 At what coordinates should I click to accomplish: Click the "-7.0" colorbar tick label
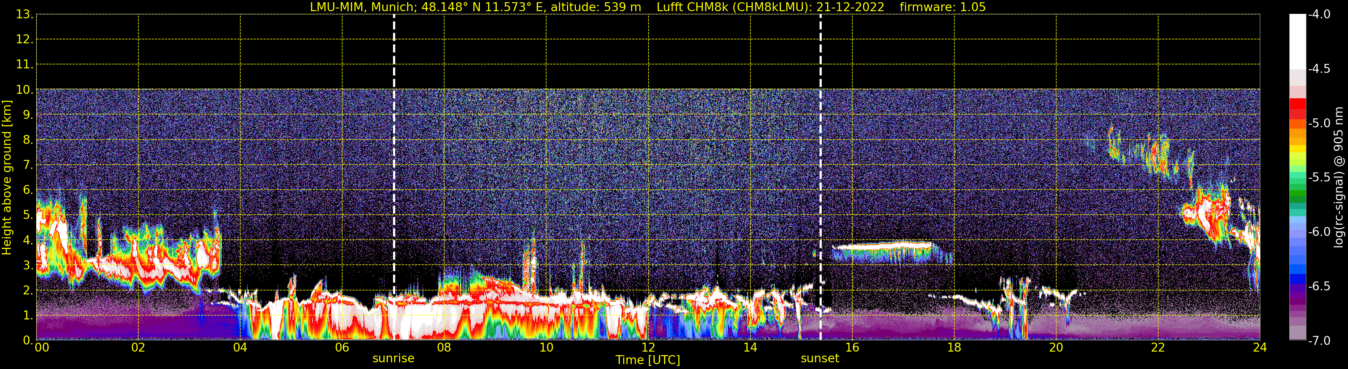[x=1319, y=341]
